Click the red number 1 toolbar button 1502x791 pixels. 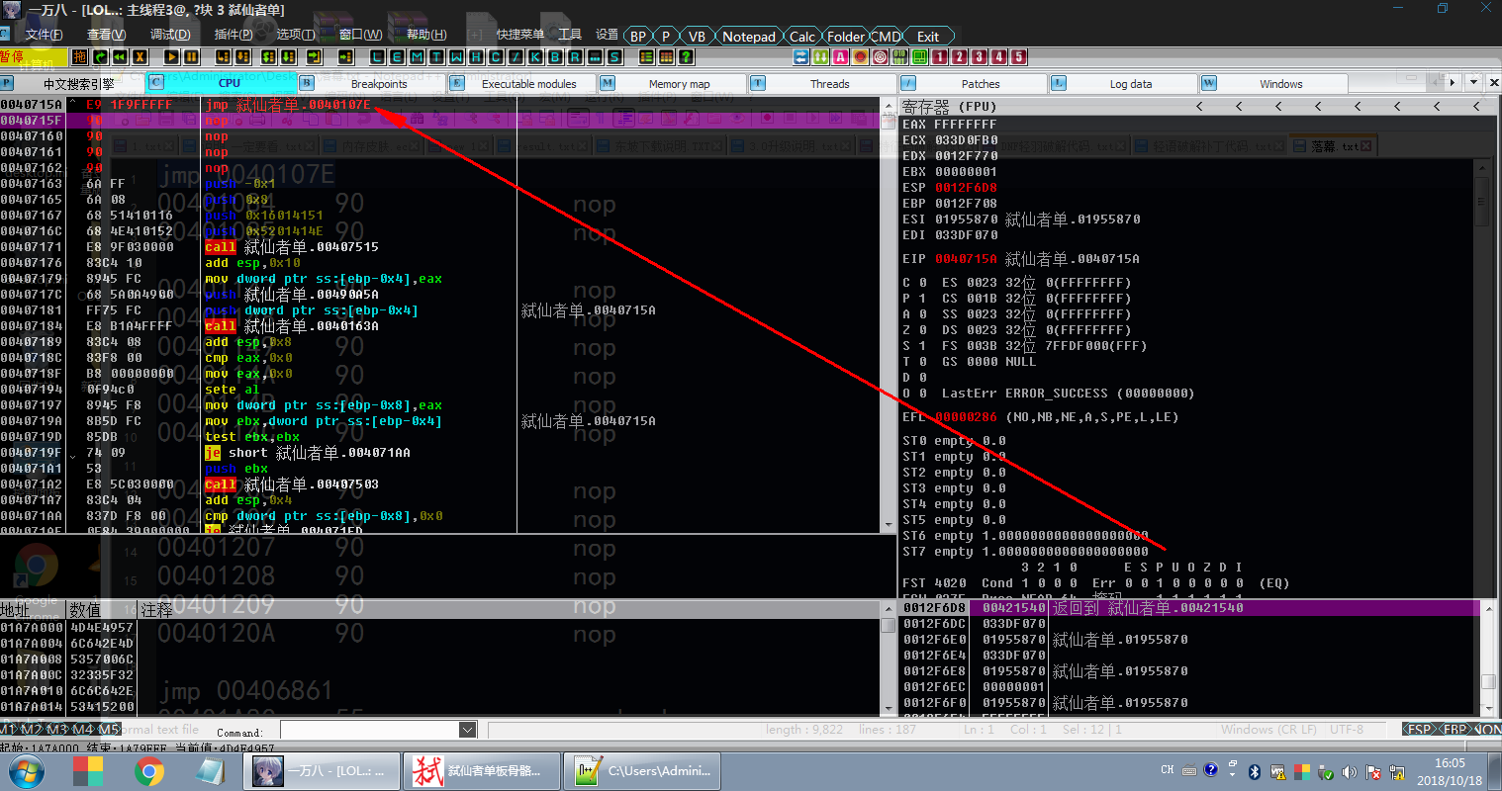pos(939,56)
